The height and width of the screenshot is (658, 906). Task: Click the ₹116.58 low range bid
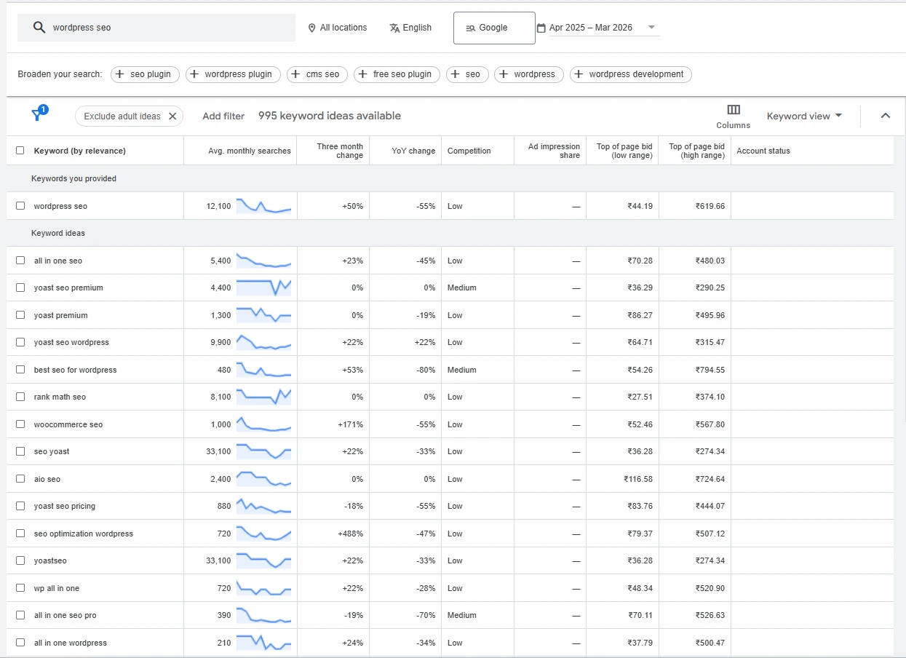click(x=638, y=479)
